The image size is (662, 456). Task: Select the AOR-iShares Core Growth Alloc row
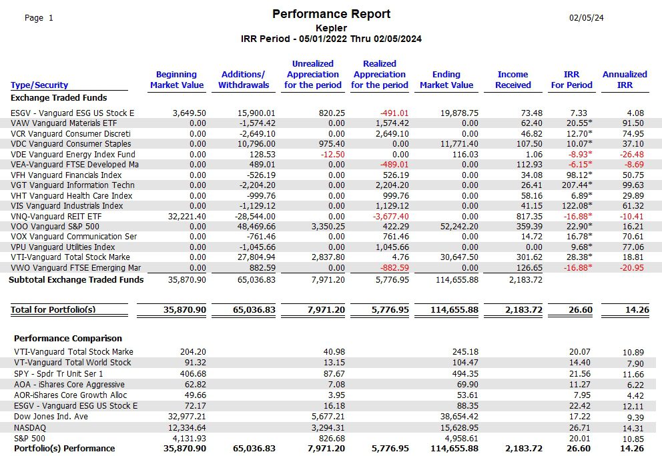[x=329, y=395]
